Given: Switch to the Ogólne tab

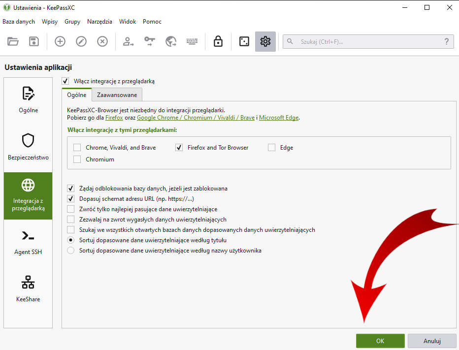Looking at the screenshot, I should [x=77, y=95].
